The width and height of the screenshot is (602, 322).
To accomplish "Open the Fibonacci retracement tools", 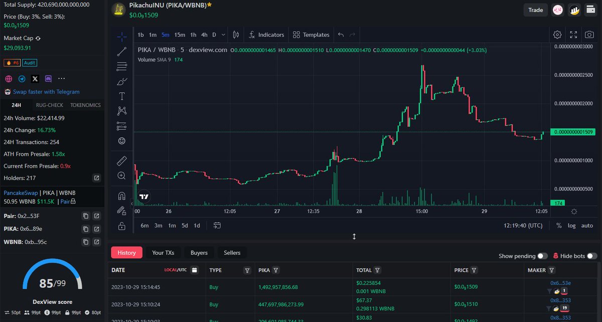I will click(x=121, y=66).
